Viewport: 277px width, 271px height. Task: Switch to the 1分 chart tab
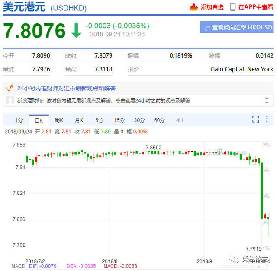coord(19,120)
